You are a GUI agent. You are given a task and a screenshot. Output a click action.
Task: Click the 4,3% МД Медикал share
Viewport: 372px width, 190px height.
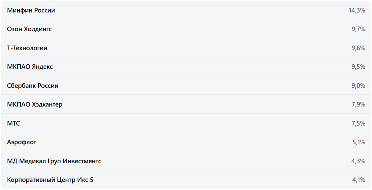coord(358,161)
